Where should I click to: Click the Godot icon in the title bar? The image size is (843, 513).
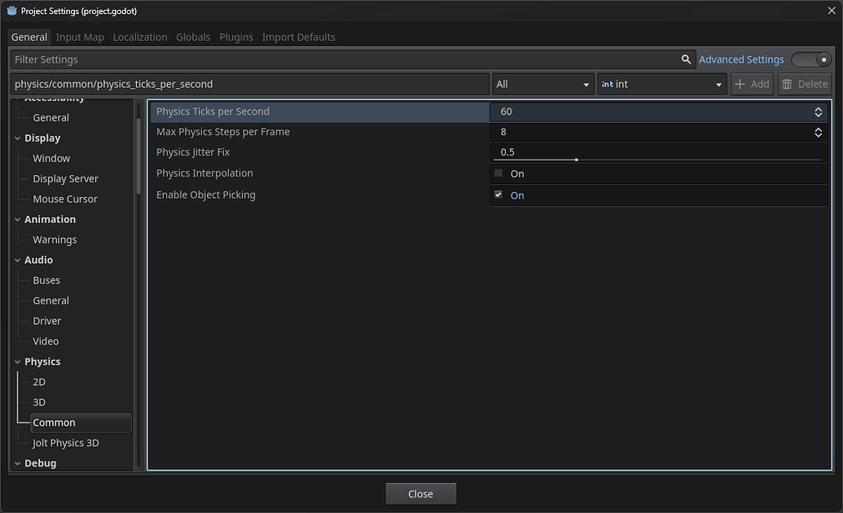[11, 11]
